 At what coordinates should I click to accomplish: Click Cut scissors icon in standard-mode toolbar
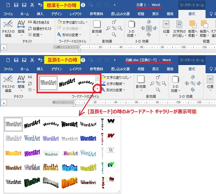pos(32,5)
